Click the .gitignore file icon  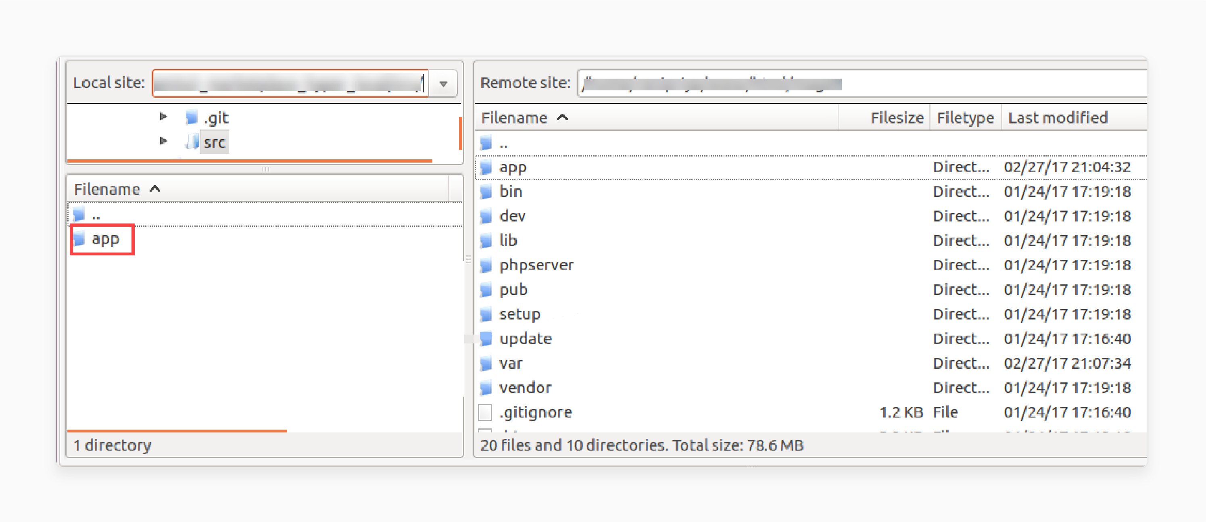pos(486,412)
